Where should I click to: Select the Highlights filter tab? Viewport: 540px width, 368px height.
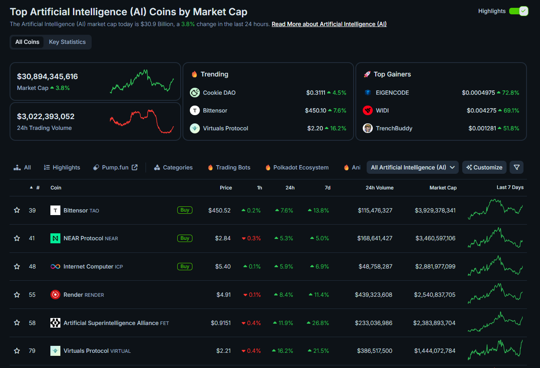pos(62,167)
